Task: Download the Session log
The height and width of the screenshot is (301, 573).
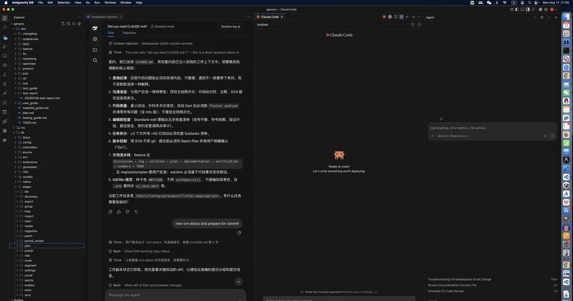Action: click(231, 26)
